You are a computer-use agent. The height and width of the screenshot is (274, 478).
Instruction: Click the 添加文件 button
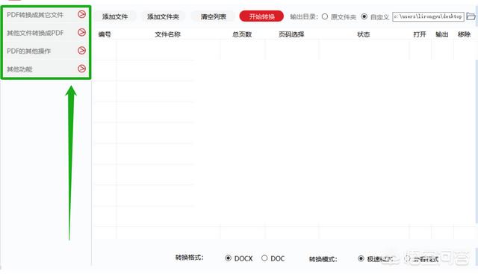click(x=115, y=16)
